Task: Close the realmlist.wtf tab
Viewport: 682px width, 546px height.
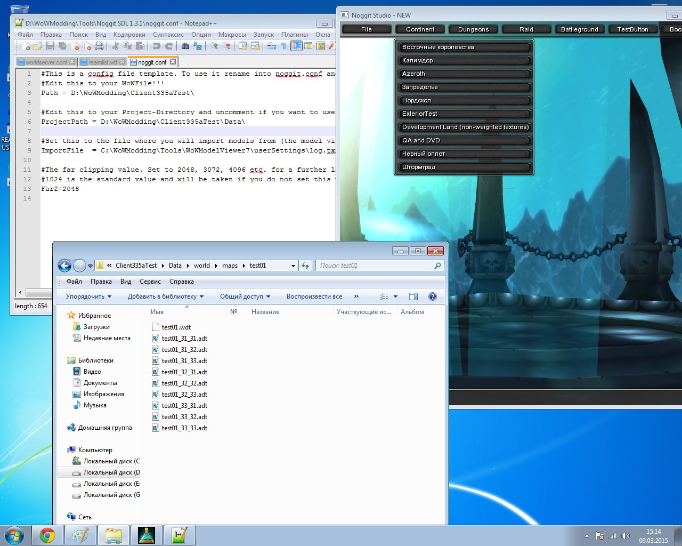Action: [x=122, y=62]
